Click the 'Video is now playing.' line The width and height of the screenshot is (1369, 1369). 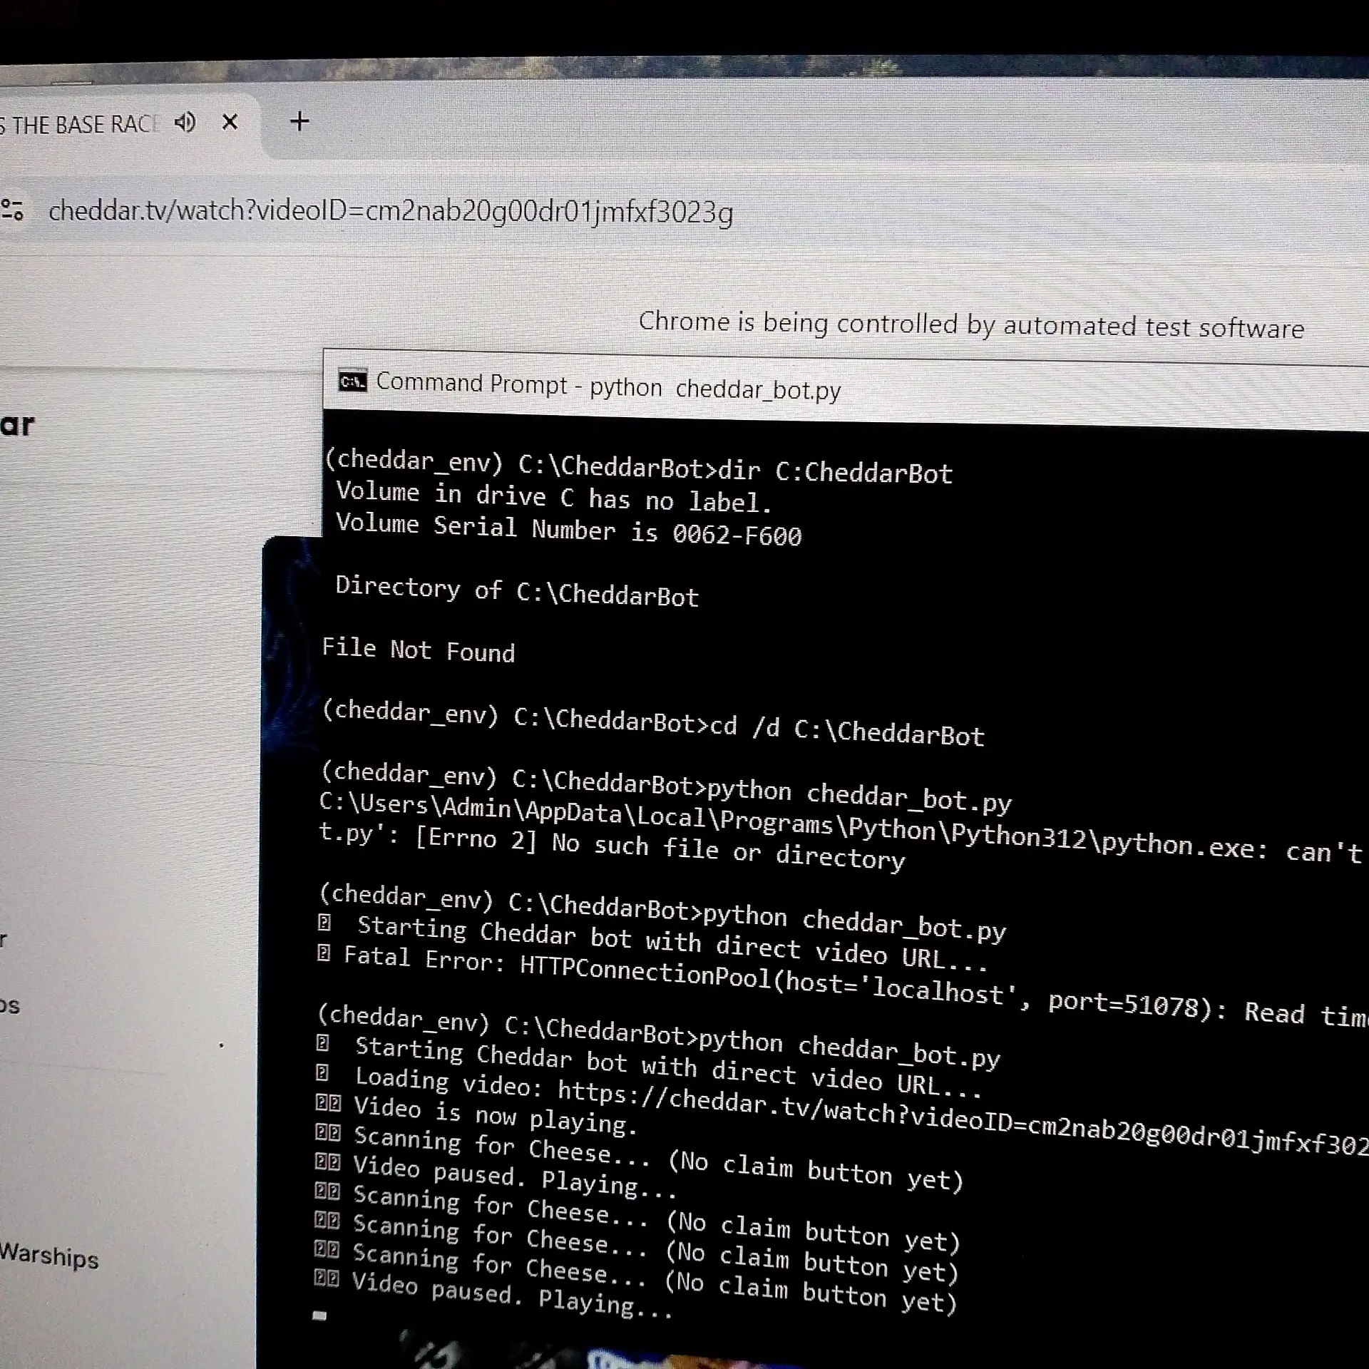[x=476, y=1114]
